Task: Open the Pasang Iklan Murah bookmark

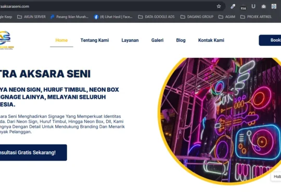Action: (x=70, y=17)
